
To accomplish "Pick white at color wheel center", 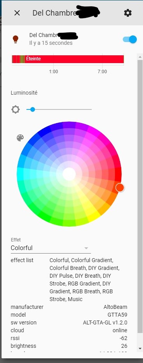I will [69, 174].
